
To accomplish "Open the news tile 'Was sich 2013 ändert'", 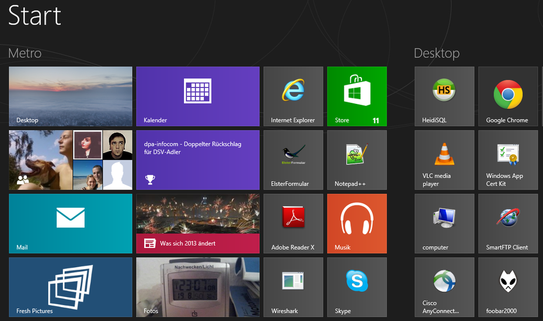I will (x=198, y=224).
